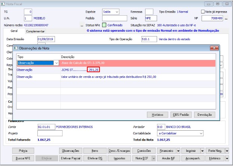Click the Observações da Nota dialog title icon
The image size is (233, 166).
pyautogui.click(x=16, y=48)
